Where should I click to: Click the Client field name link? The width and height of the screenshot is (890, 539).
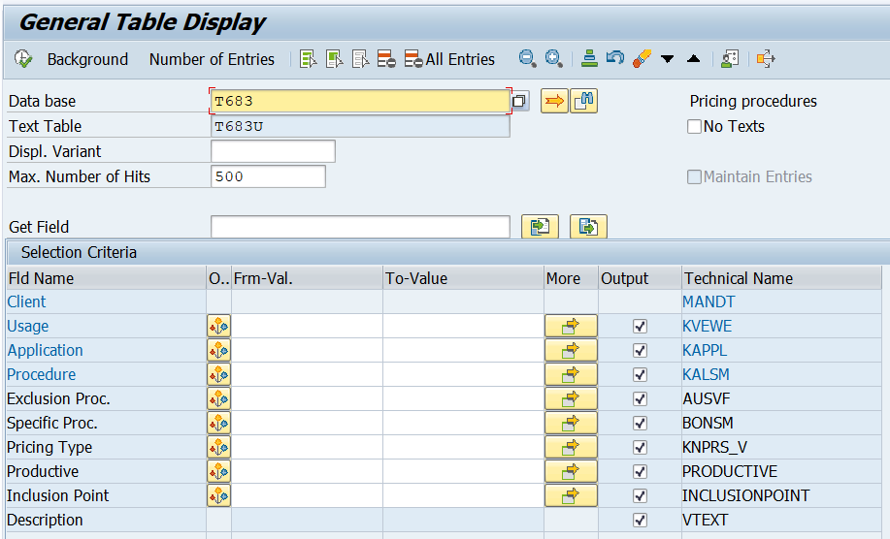coord(26,302)
